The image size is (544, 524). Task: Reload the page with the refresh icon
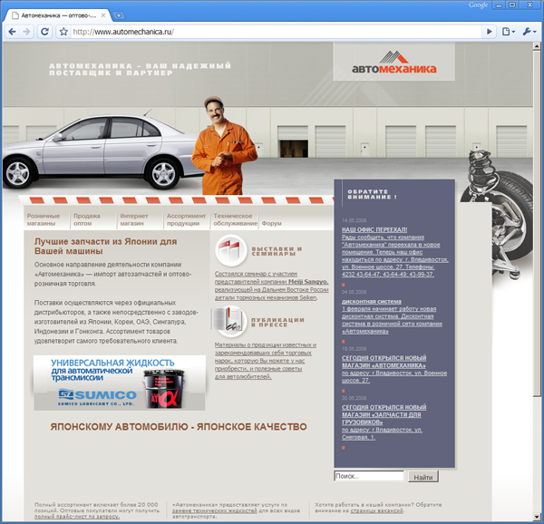pyautogui.click(x=44, y=32)
